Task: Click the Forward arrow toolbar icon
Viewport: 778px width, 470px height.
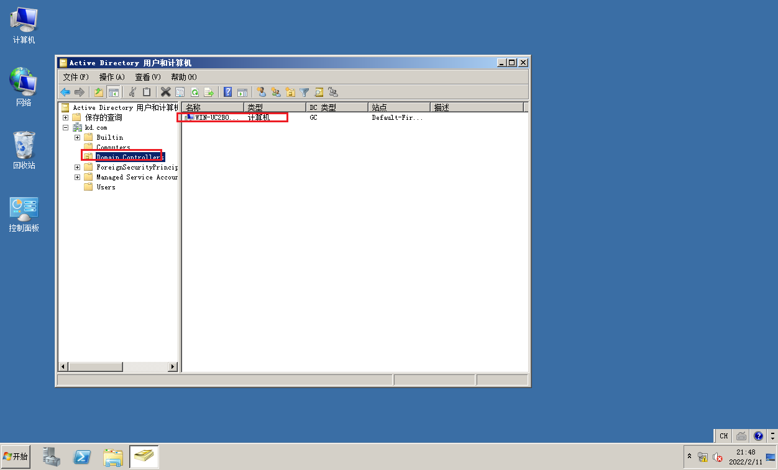Action: tap(79, 92)
